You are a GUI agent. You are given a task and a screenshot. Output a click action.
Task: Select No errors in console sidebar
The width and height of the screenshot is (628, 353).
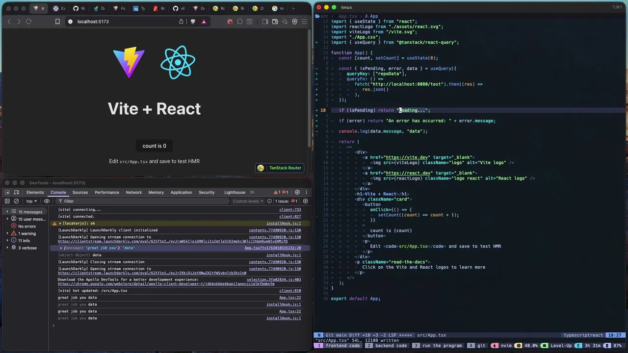pos(26,227)
